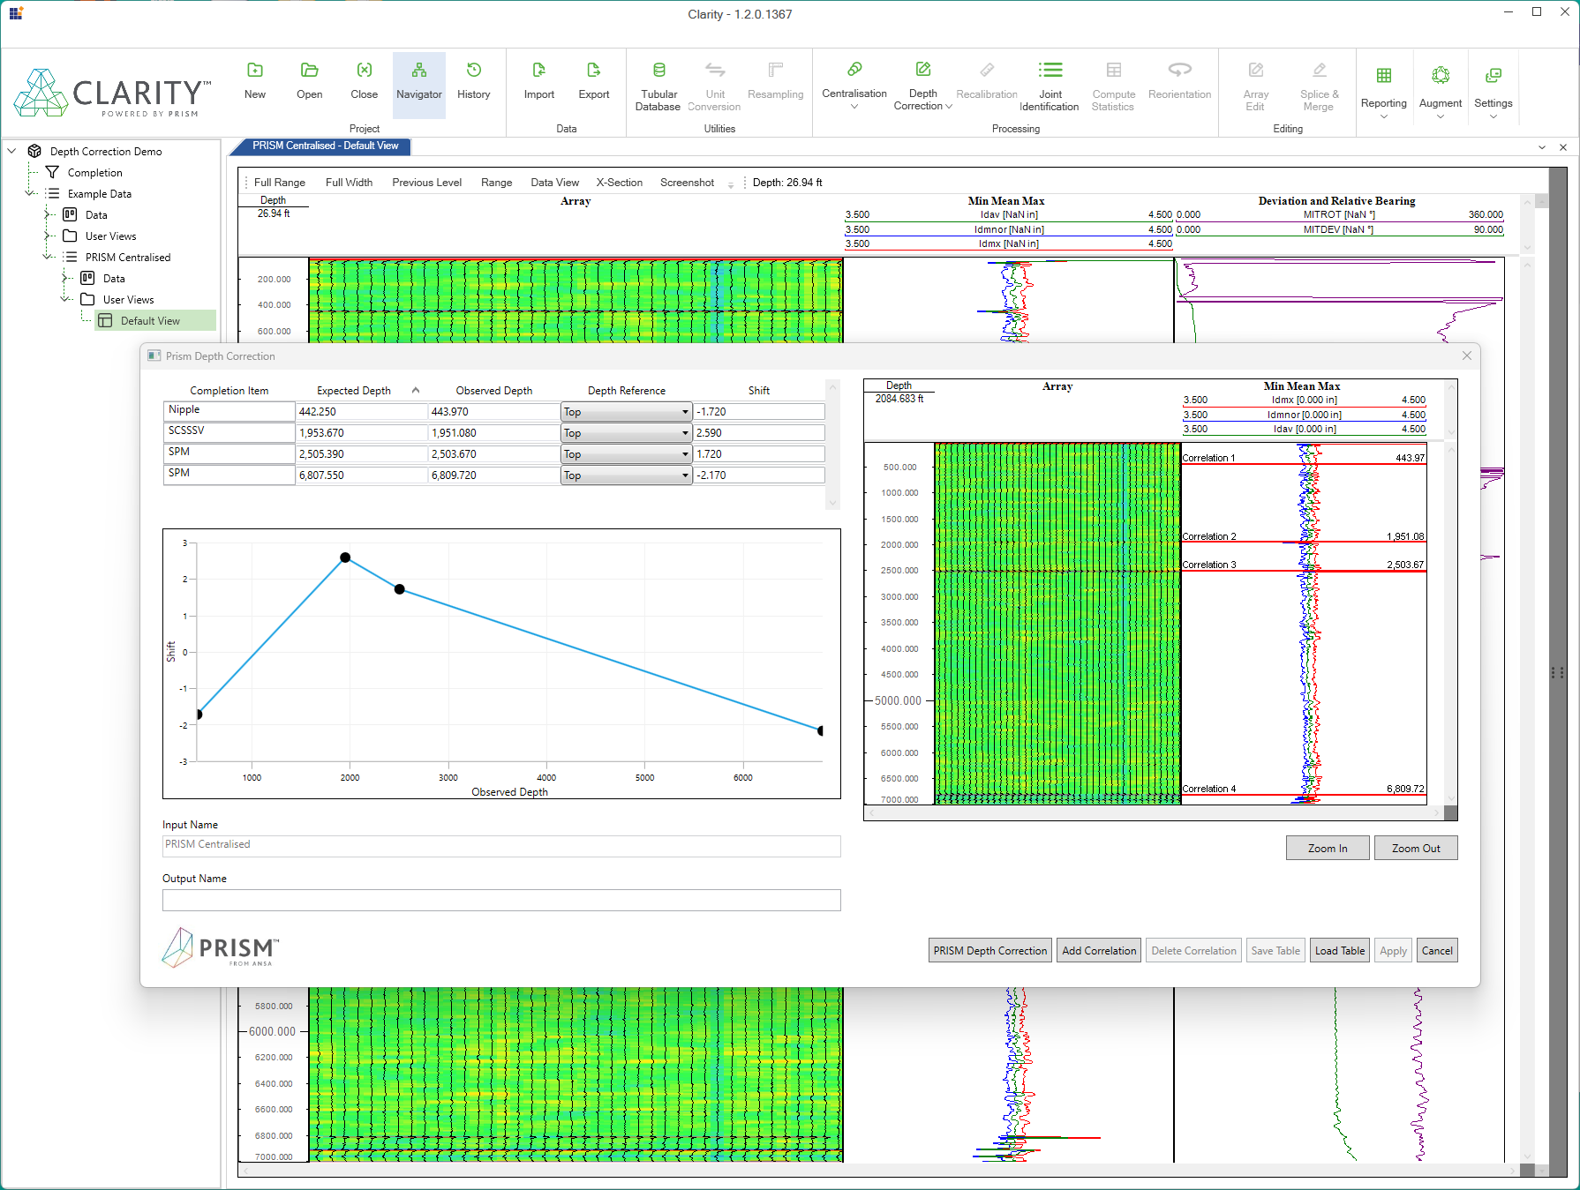The height and width of the screenshot is (1190, 1580).
Task: Sort by Expected Depth column header
Action: [x=353, y=391]
